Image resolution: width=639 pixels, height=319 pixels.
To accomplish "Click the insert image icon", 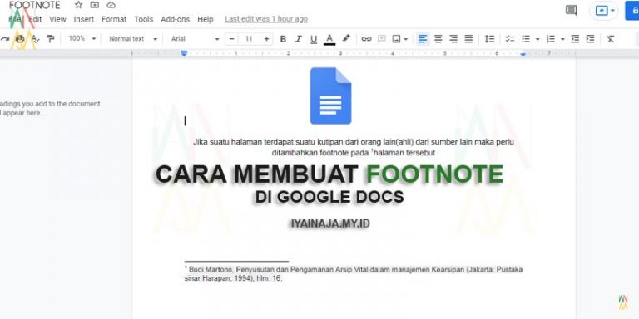I will (396, 39).
